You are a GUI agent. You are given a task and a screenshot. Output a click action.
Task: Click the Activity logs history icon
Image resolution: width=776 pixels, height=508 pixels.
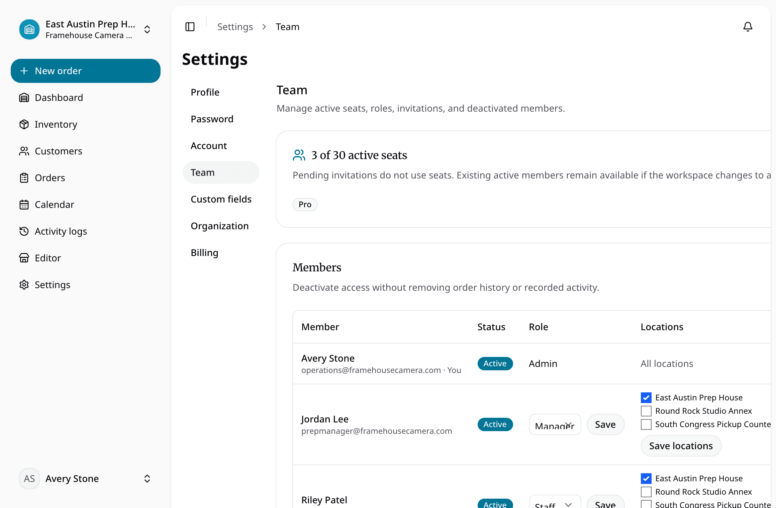point(24,231)
